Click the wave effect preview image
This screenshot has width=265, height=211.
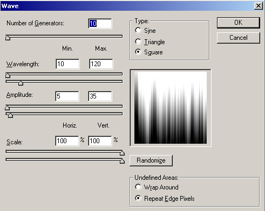(171, 108)
